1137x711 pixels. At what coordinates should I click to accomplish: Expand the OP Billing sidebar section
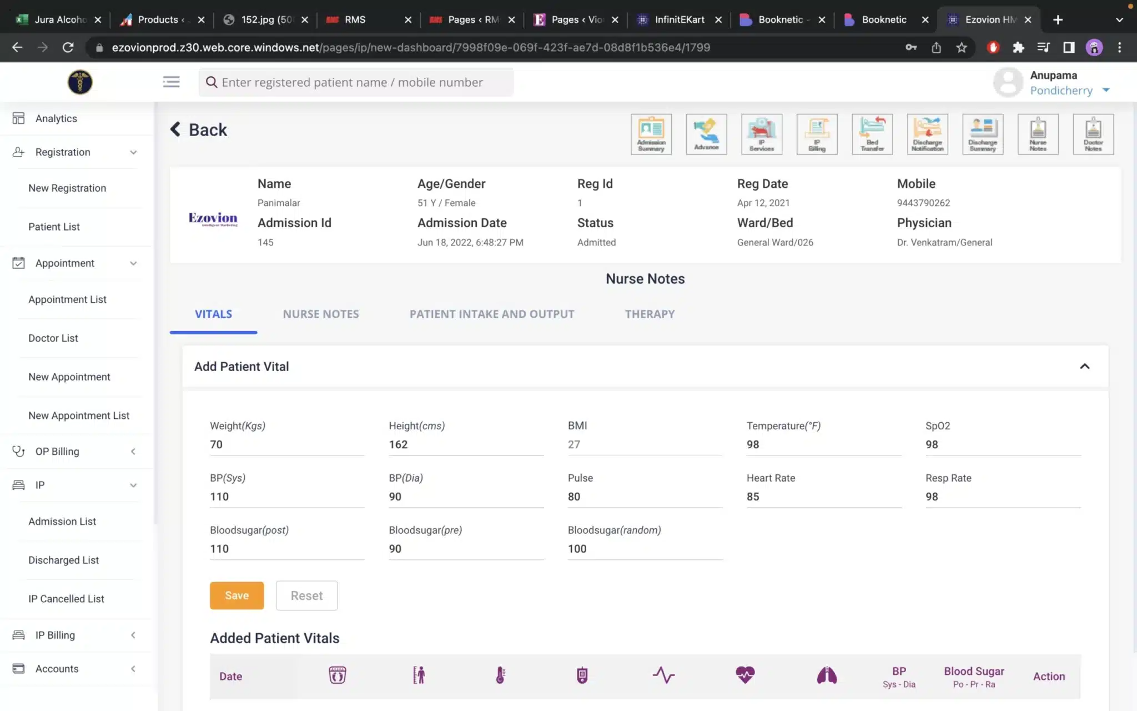tap(133, 451)
